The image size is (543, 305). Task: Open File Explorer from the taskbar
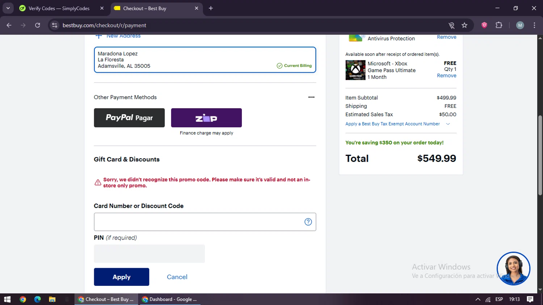pyautogui.click(x=52, y=299)
